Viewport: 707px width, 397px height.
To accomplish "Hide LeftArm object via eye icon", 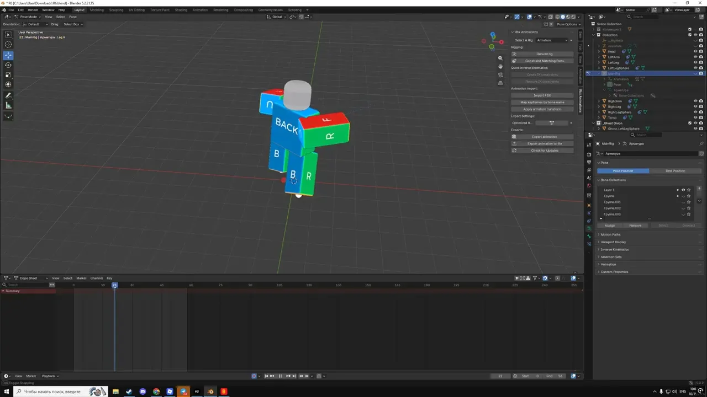I will coord(695,57).
